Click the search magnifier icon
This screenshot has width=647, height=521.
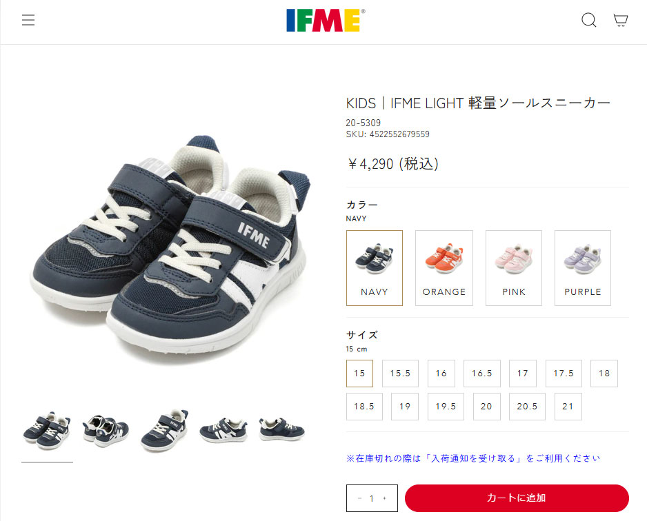pyautogui.click(x=589, y=20)
